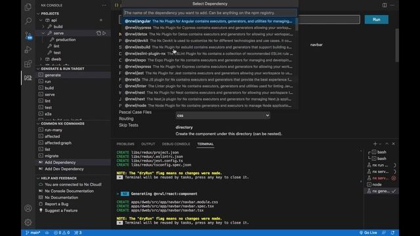
Task: Open the Search view in activity bar
Action: pyautogui.click(x=28, y=21)
